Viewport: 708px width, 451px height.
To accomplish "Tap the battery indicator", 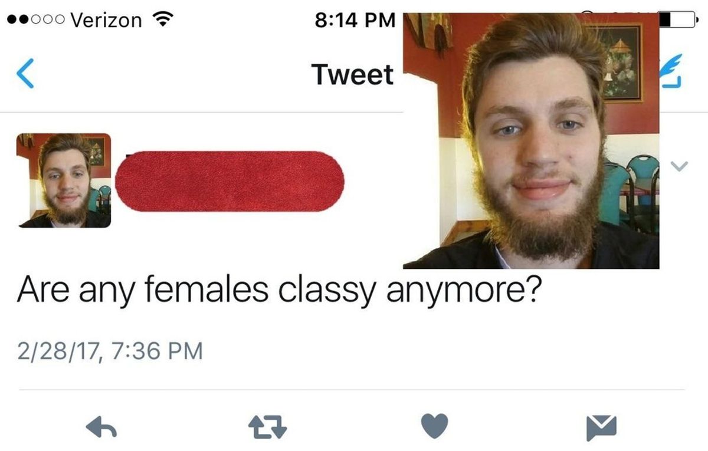I will coord(678,19).
